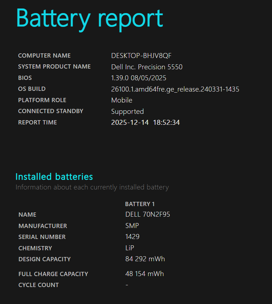Click the FULL CHARGE CAPACITY label
Viewport: 272px width, 304px height.
click(53, 274)
